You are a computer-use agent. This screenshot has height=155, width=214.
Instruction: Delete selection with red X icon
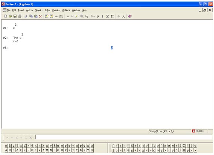[x=40, y=16]
